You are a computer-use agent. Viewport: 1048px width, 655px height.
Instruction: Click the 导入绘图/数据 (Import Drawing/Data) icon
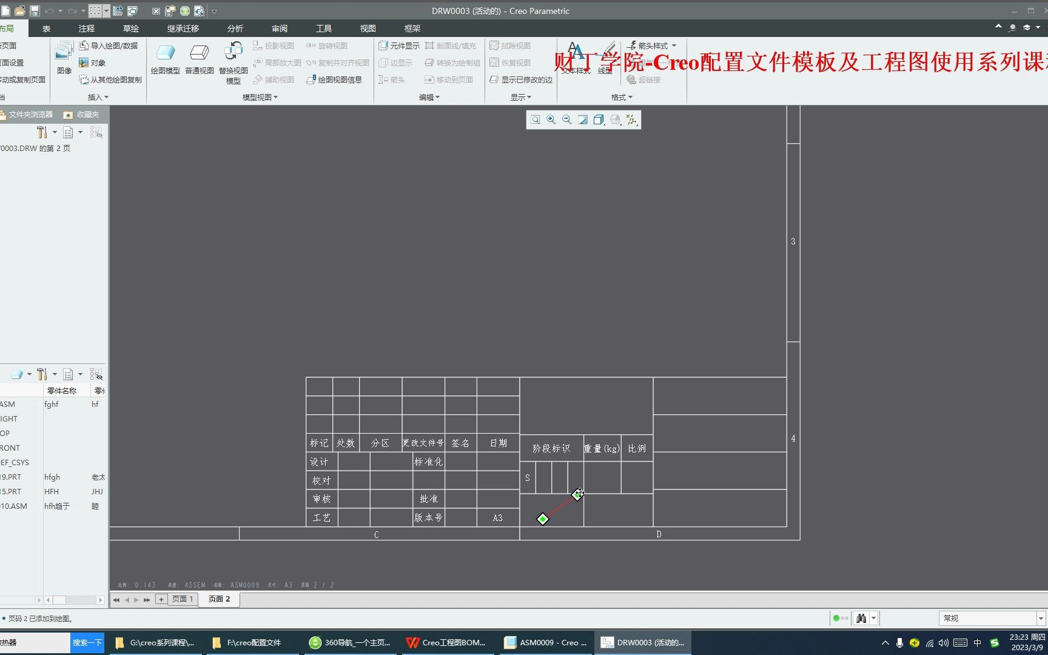tap(110, 45)
